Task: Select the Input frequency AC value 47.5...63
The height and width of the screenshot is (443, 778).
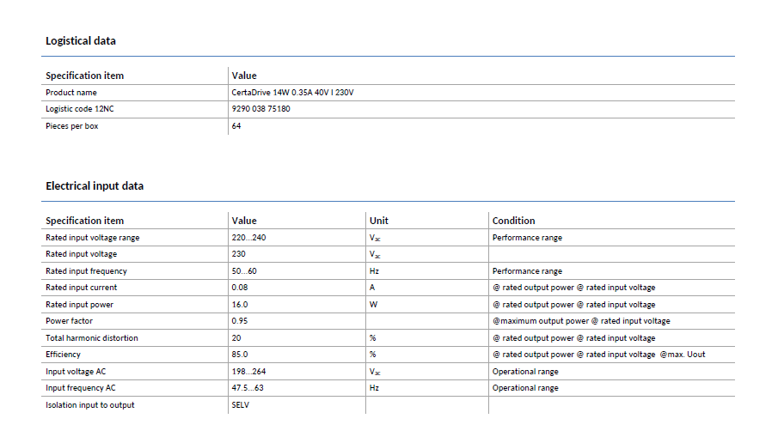Action: point(247,388)
